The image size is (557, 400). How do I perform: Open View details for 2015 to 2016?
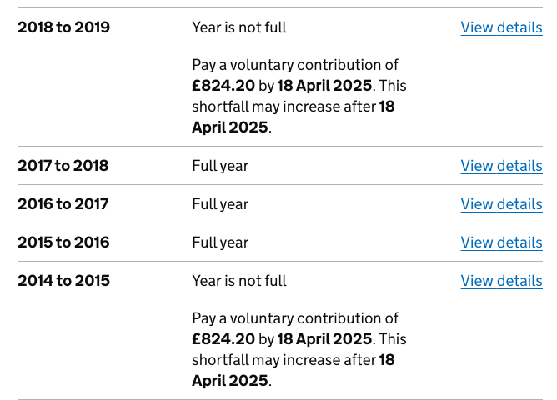(502, 242)
